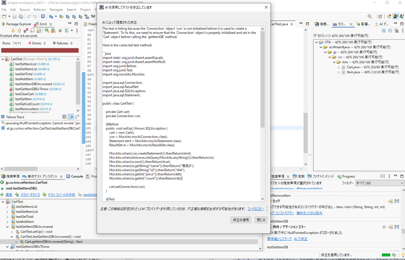Image resolution: width=405 pixels, height=260 pixels.
Task: Click the 修正の適用 button in the dialog
Action: [241, 220]
